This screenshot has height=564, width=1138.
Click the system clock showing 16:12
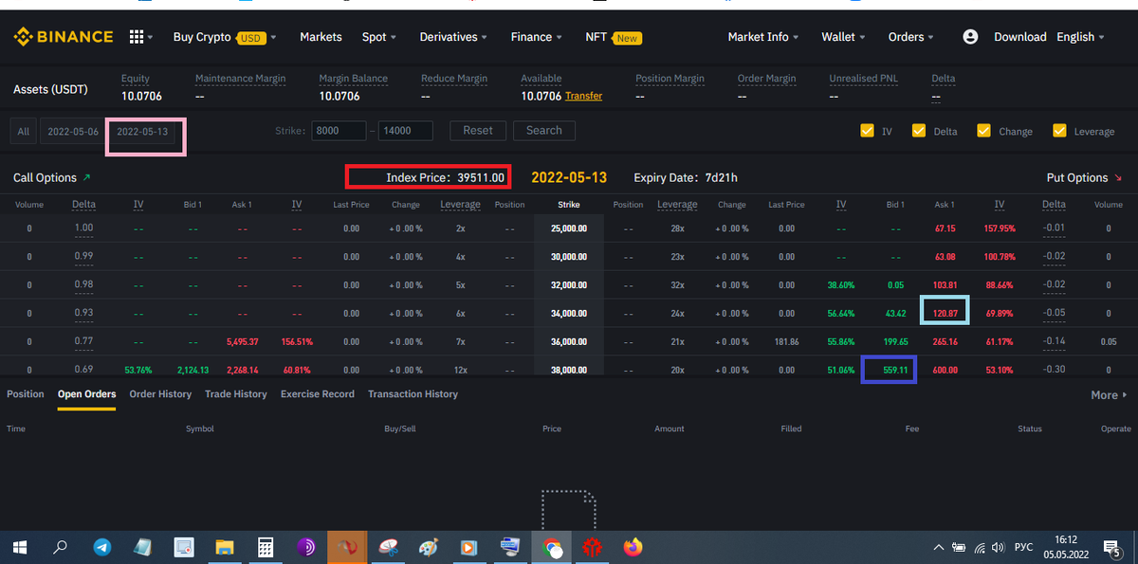click(x=1065, y=540)
